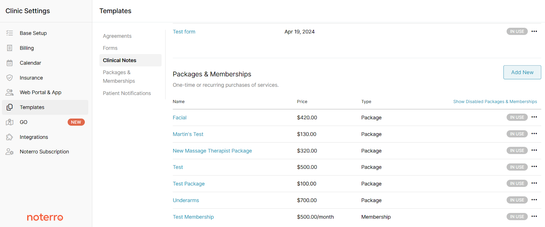This screenshot has width=545, height=227.
Task: Go to Packages & Memberships in the side list
Action: [x=119, y=77]
